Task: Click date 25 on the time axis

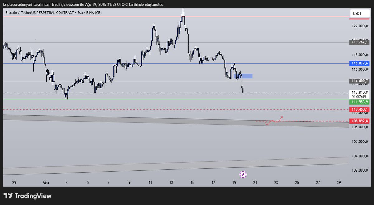Action: (297, 183)
